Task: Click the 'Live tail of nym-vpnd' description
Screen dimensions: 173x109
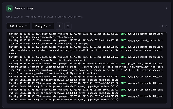Action: coord(45,17)
